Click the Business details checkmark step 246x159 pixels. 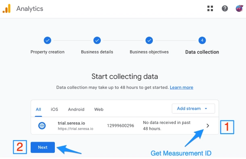97,40
